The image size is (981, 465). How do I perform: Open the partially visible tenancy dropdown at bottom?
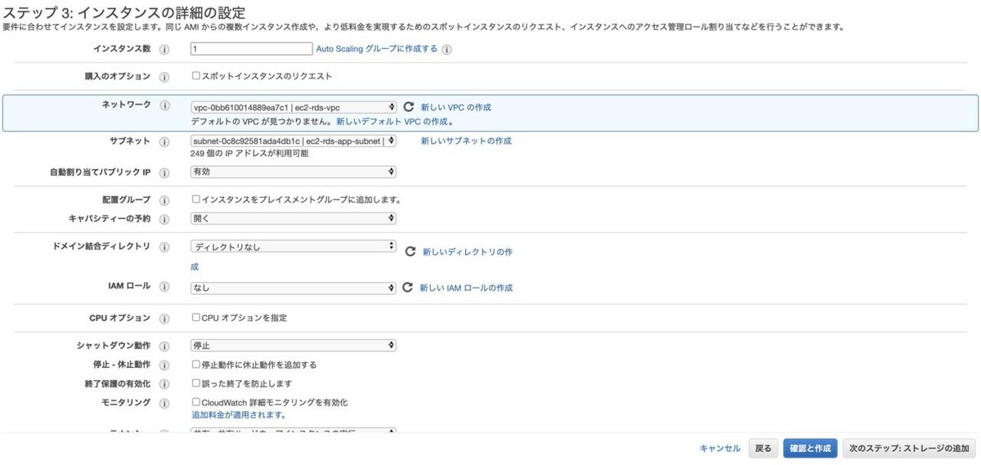click(293, 431)
